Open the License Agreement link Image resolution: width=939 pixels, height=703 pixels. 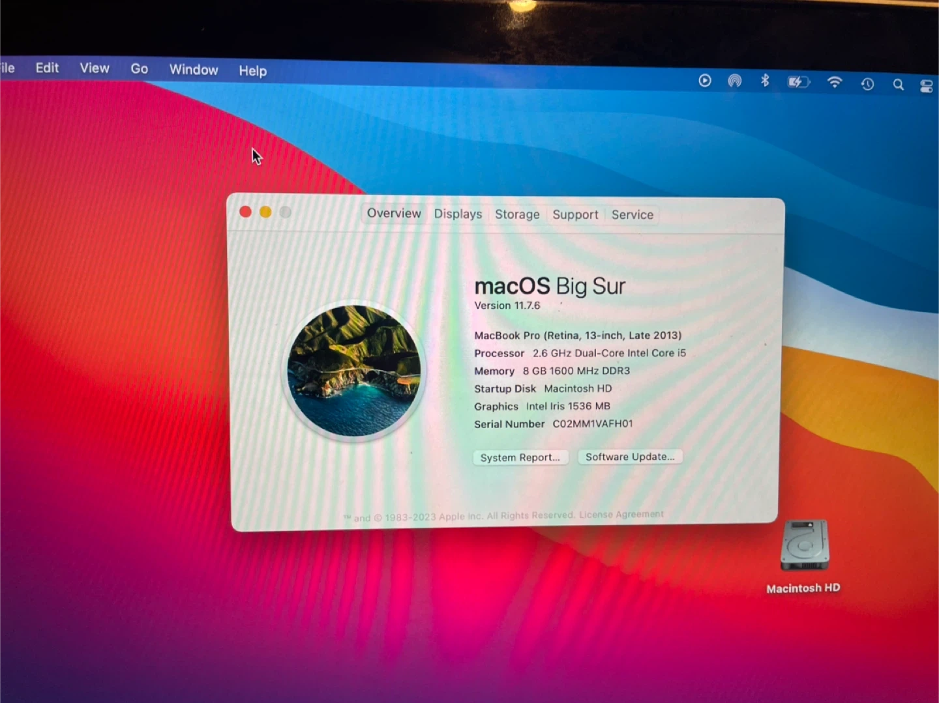click(621, 515)
